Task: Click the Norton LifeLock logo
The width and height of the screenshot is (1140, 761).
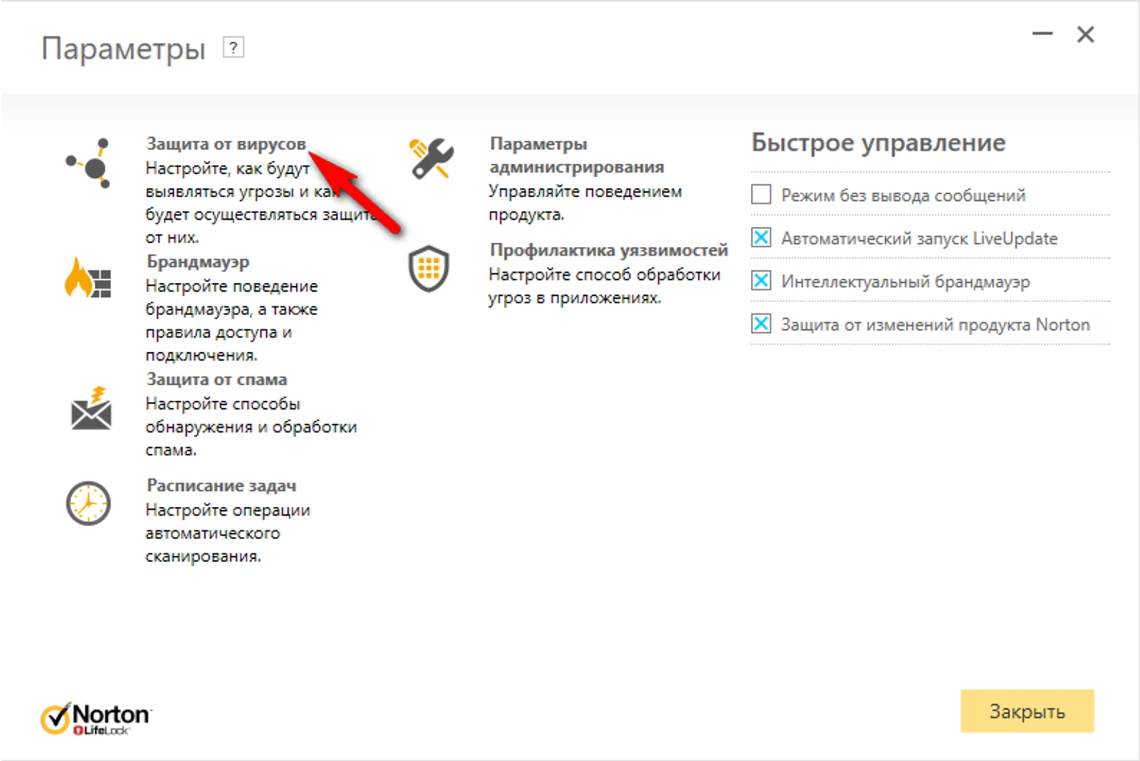Action: [x=96, y=719]
